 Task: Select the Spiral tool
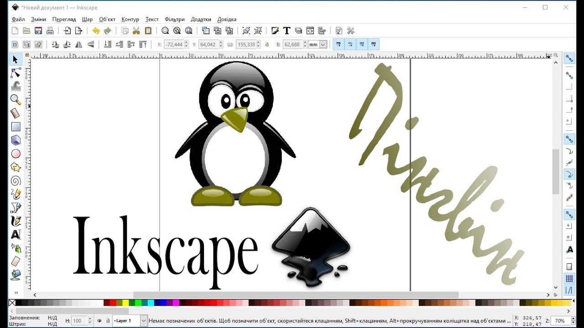(x=16, y=181)
